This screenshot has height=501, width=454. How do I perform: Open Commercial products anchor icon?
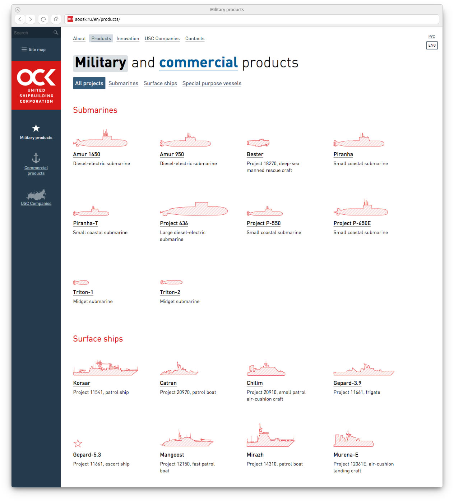pos(36,158)
